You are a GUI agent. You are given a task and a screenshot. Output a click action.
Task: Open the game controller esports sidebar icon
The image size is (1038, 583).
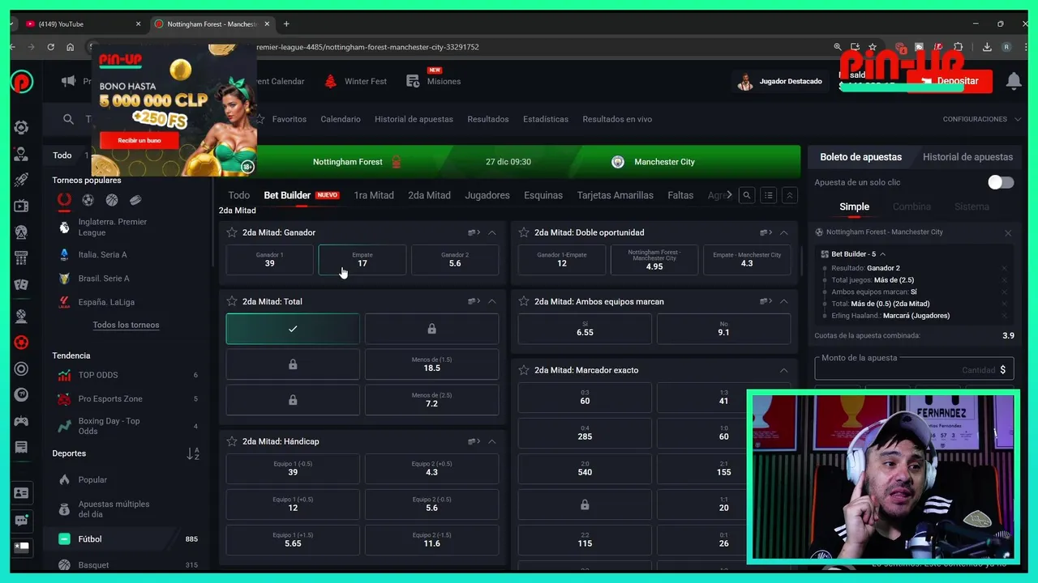(22, 421)
